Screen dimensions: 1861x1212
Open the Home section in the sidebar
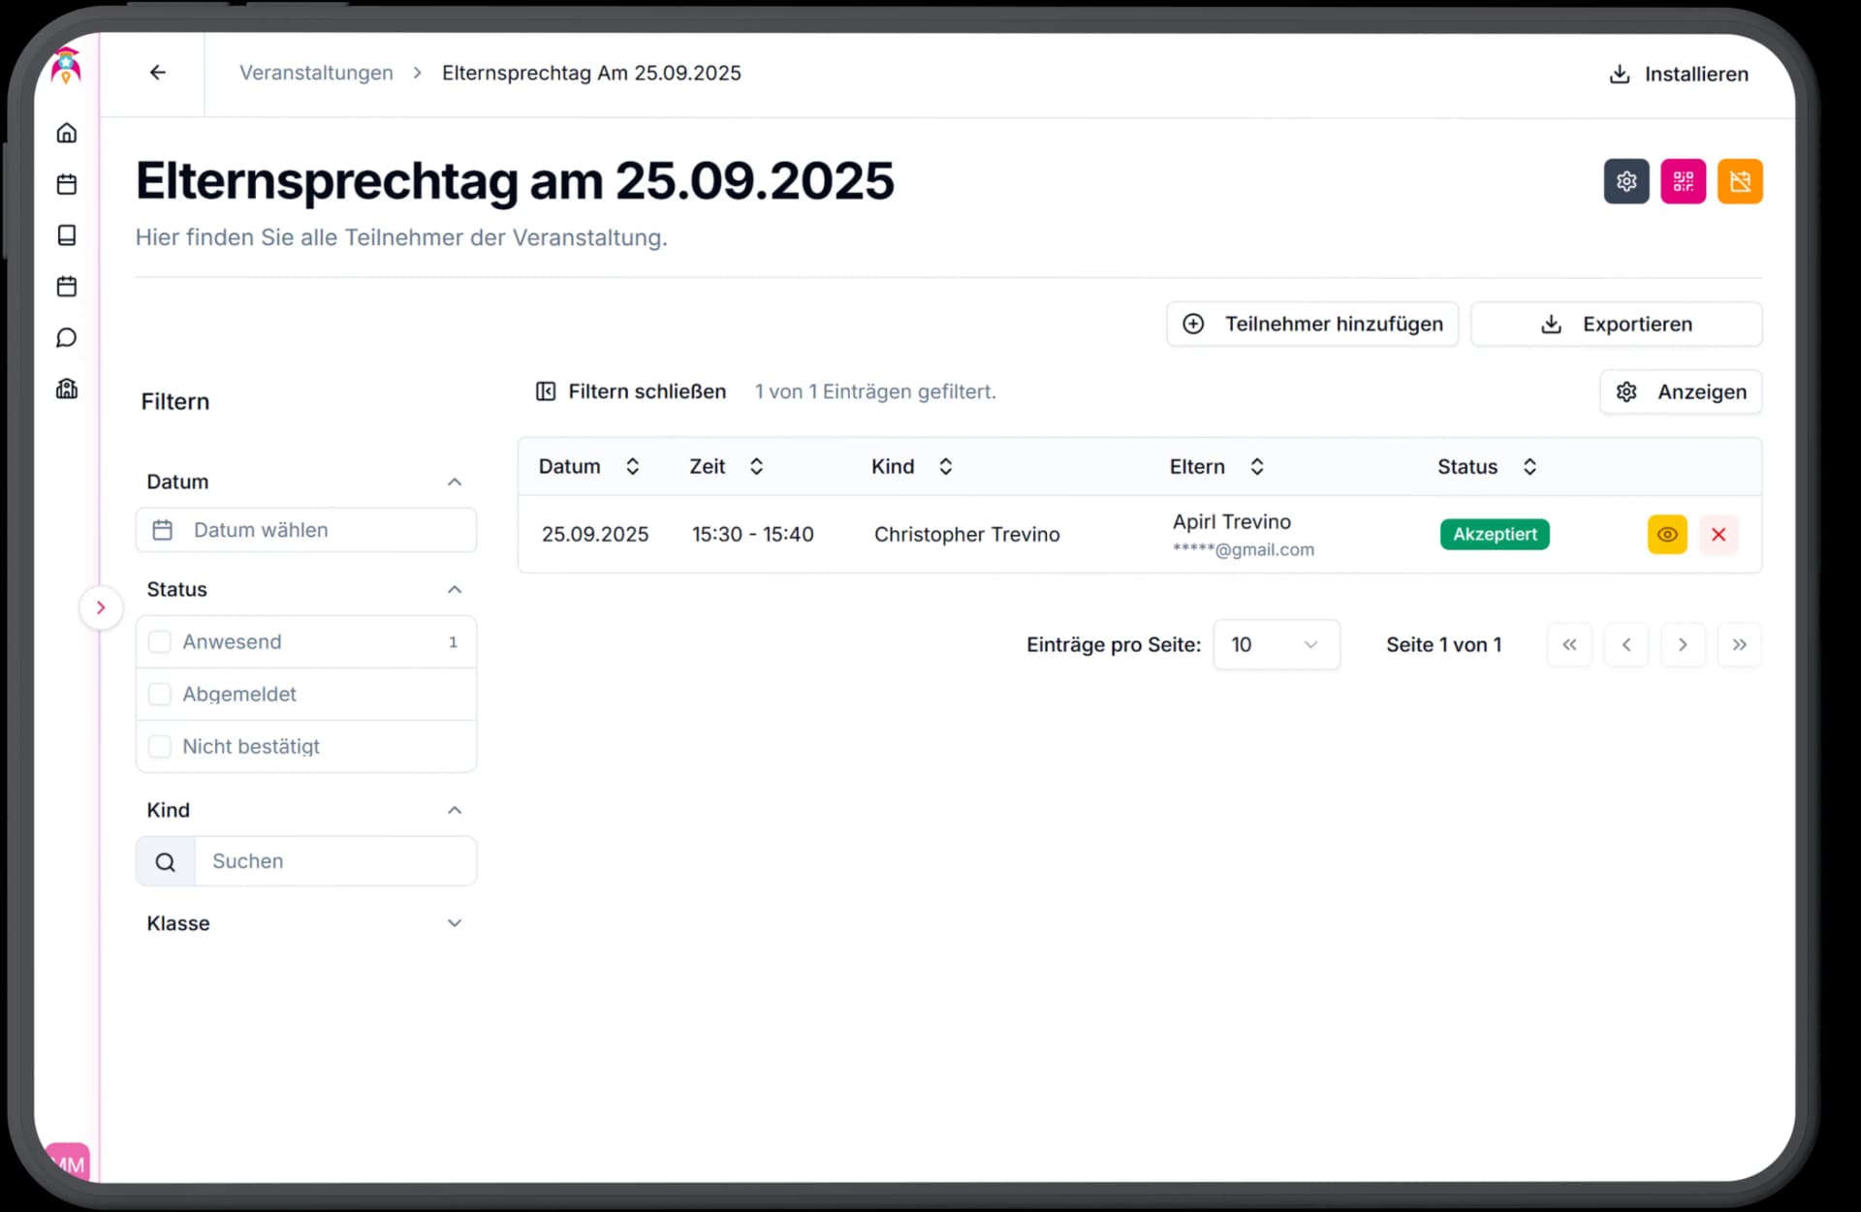pos(66,133)
